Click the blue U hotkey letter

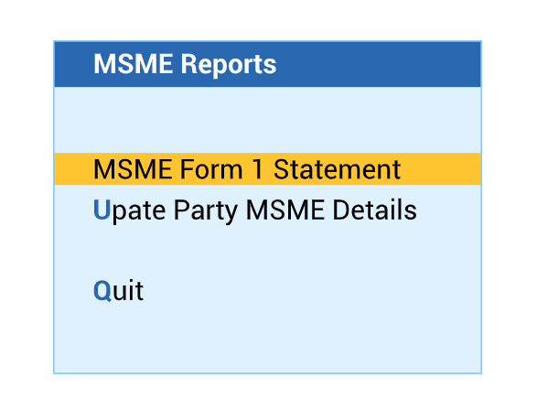[x=102, y=210]
